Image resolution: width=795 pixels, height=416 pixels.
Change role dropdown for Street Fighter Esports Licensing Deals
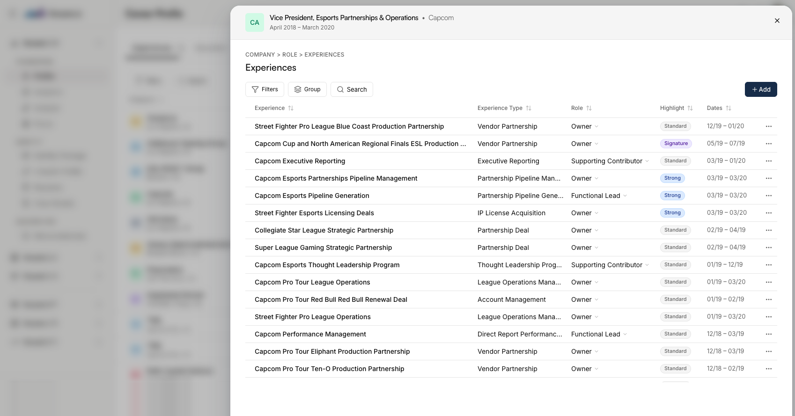click(585, 213)
